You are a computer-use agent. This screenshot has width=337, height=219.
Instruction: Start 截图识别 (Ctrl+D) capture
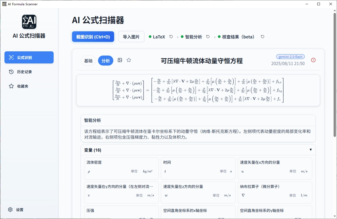click(x=93, y=37)
